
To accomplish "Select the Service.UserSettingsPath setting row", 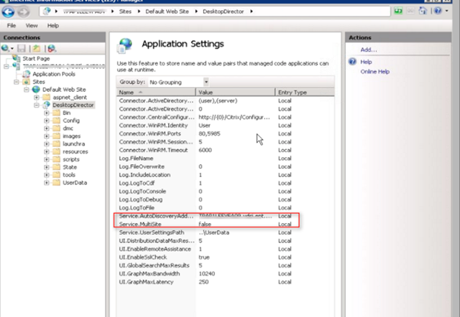I will pyautogui.click(x=225, y=232).
